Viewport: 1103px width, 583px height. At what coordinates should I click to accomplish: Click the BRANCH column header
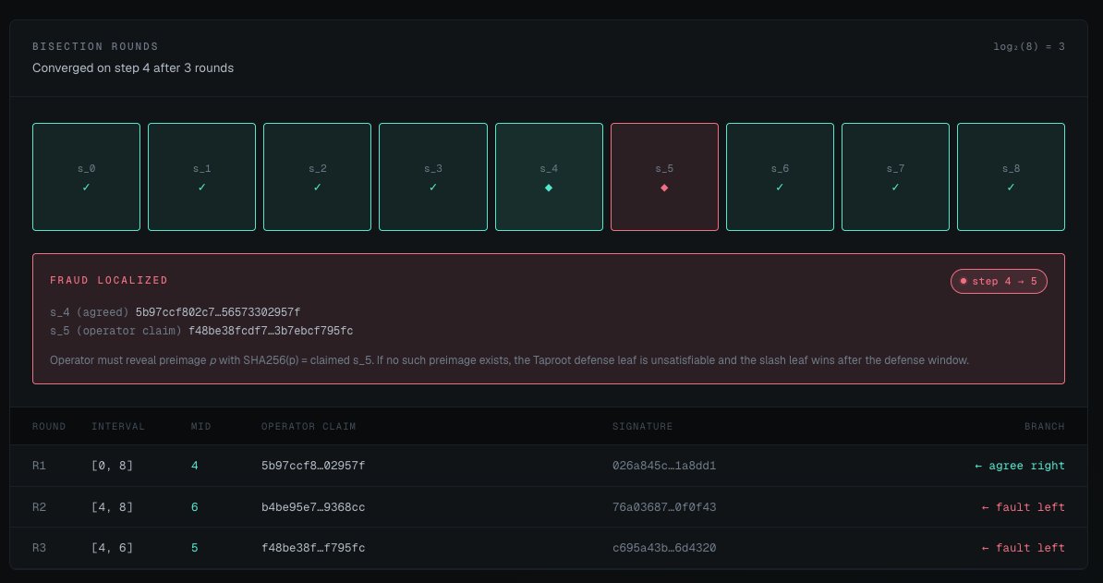(x=1045, y=426)
